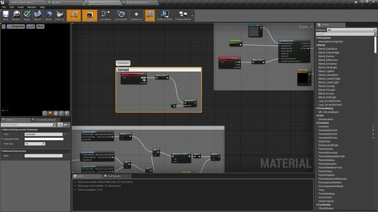Open the Lit view mode dropdown
Screen dimensions: 378x212
coord(31,26)
